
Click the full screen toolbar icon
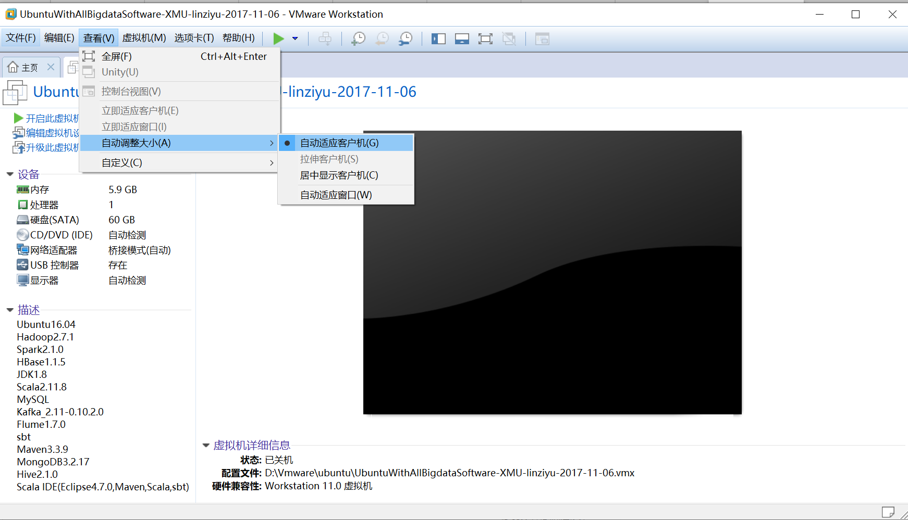(485, 39)
